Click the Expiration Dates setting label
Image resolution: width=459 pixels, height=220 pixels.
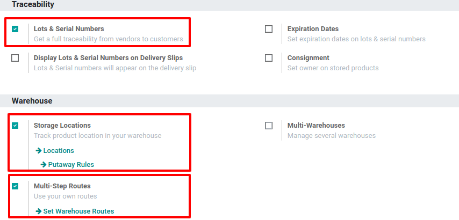(x=313, y=29)
